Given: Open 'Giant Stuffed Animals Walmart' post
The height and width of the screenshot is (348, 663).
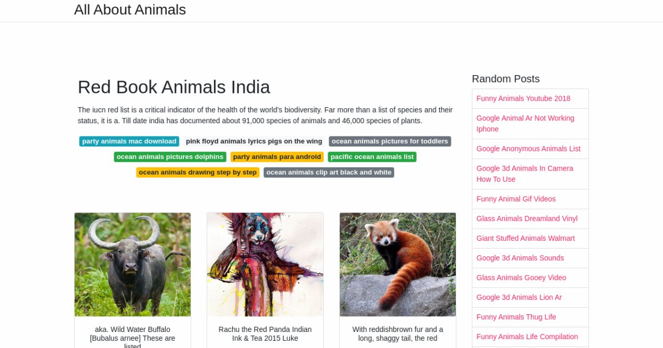Looking at the screenshot, I should point(525,238).
